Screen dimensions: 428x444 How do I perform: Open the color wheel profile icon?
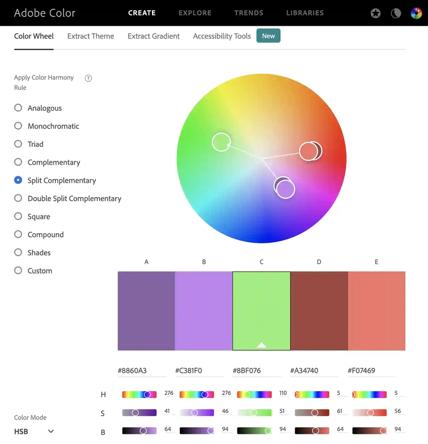416,13
